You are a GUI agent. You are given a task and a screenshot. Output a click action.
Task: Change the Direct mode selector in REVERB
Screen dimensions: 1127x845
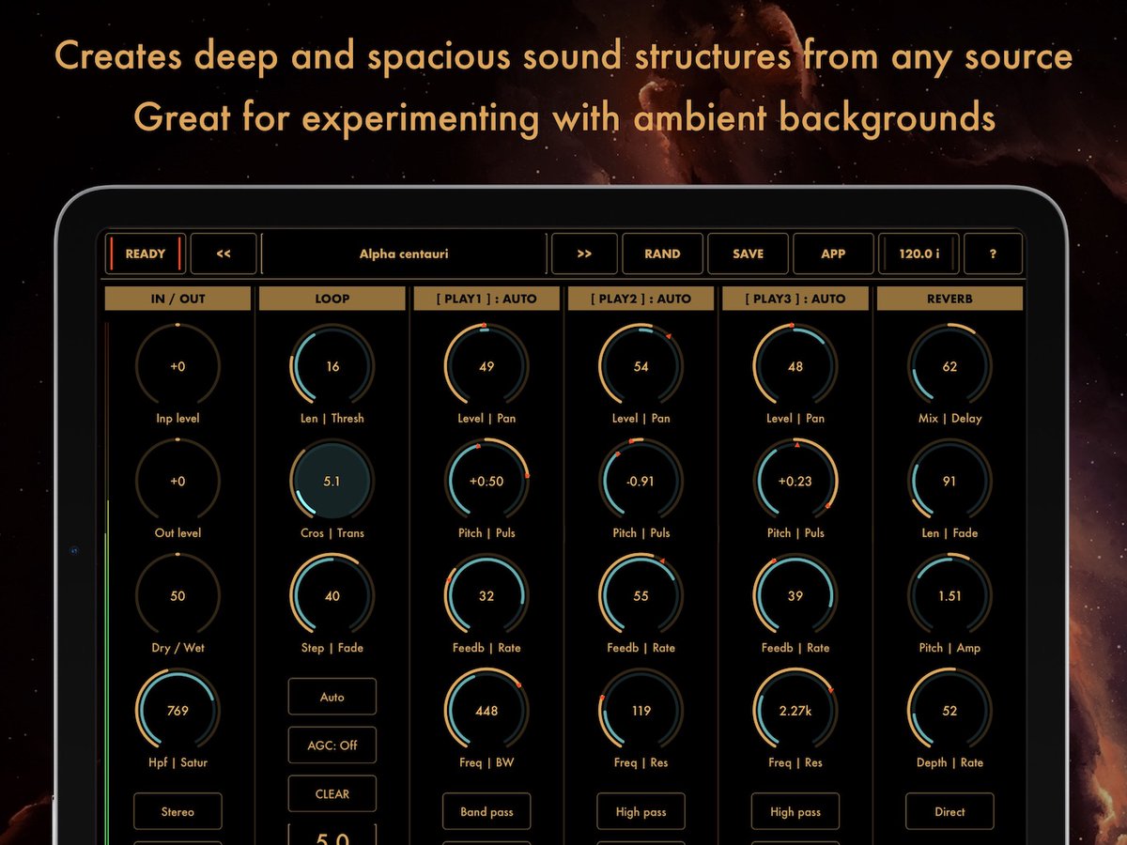point(949,811)
